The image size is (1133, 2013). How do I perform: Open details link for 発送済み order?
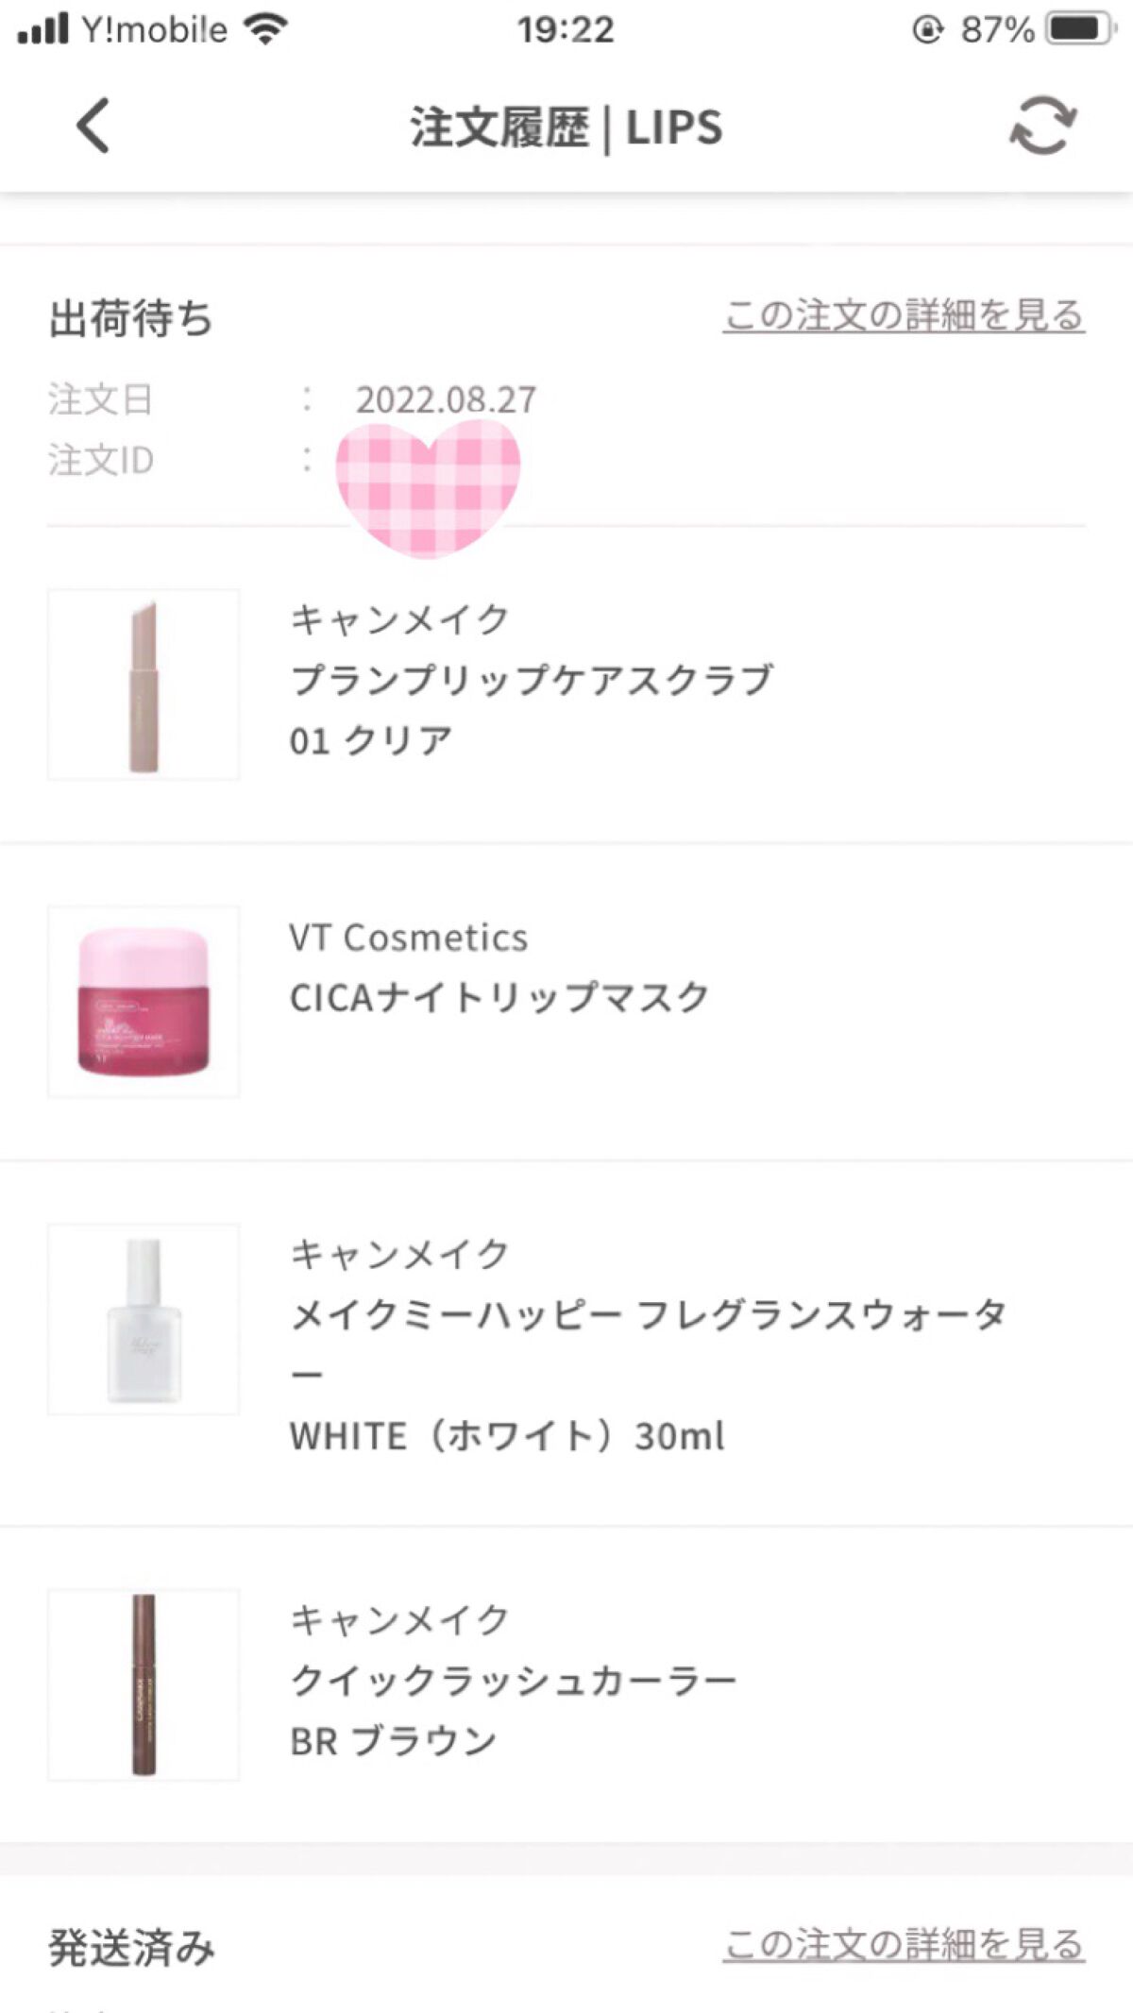[904, 1945]
